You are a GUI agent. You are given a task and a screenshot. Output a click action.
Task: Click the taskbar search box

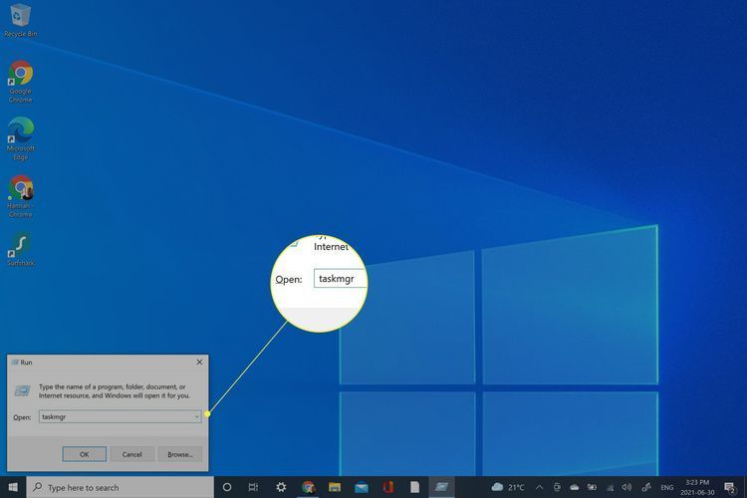(x=120, y=487)
